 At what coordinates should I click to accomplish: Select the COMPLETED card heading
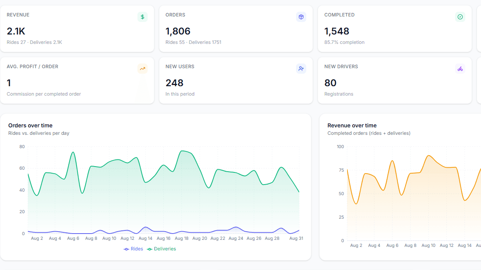[x=339, y=15]
